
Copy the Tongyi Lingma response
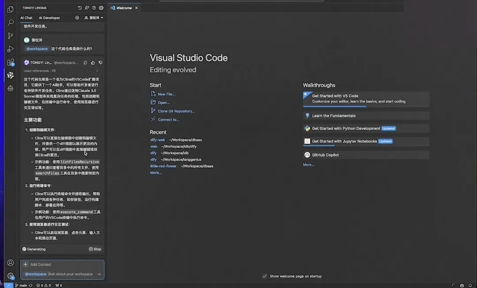coord(86,63)
